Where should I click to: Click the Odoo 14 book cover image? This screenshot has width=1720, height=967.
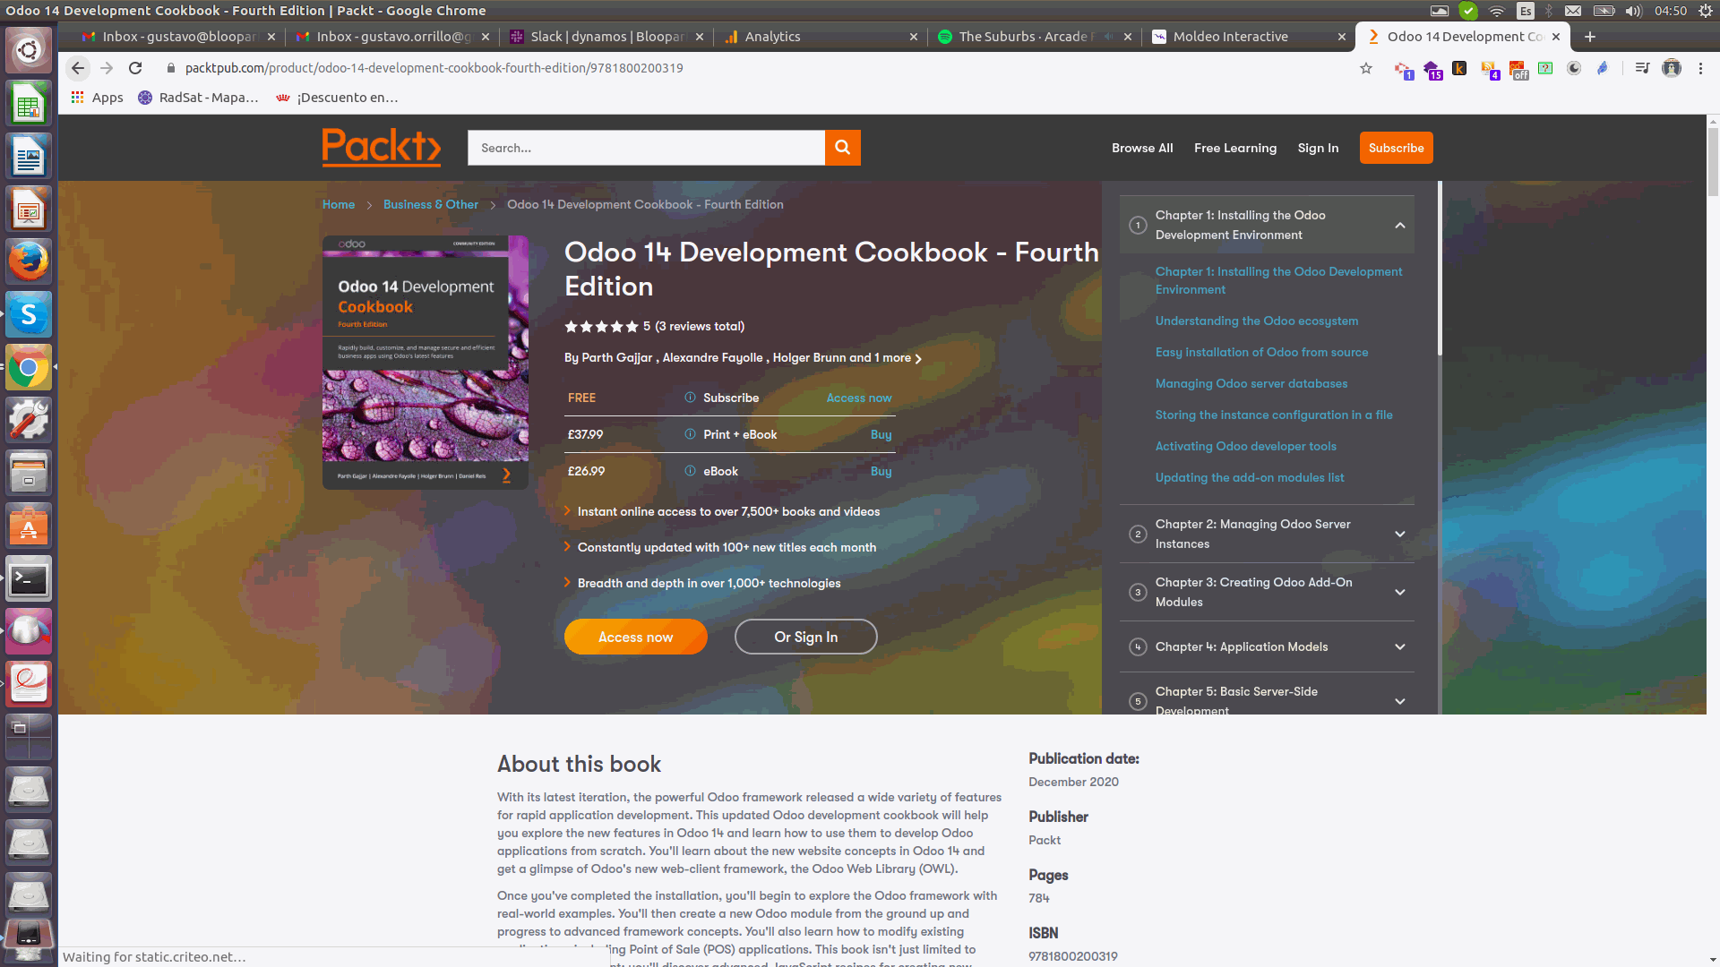coord(425,363)
